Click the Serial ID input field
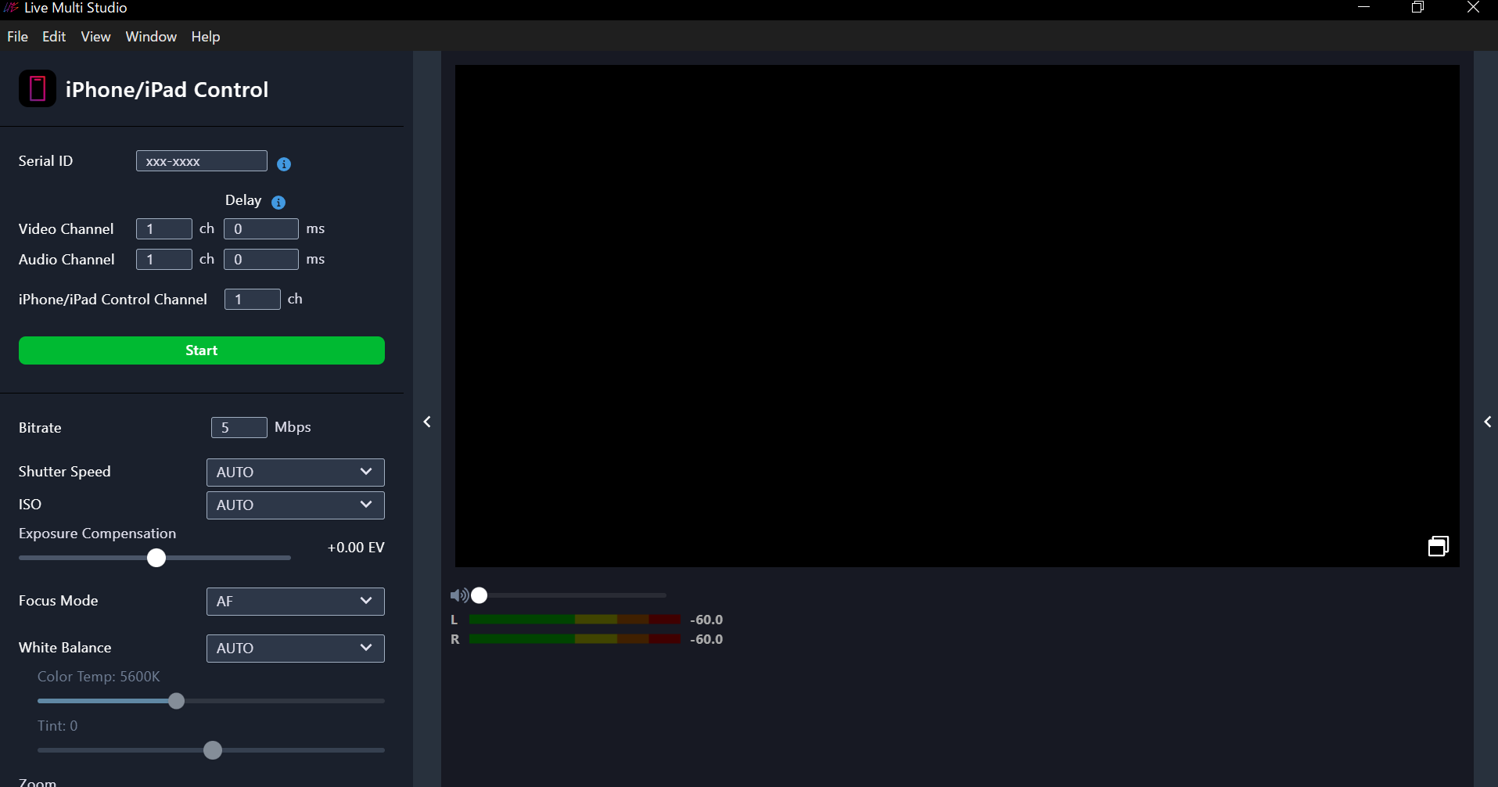Viewport: 1498px width, 787px height. point(202,161)
